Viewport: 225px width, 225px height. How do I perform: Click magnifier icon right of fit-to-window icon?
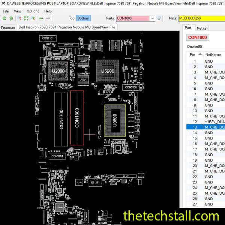pyautogui.click(x=33, y=18)
